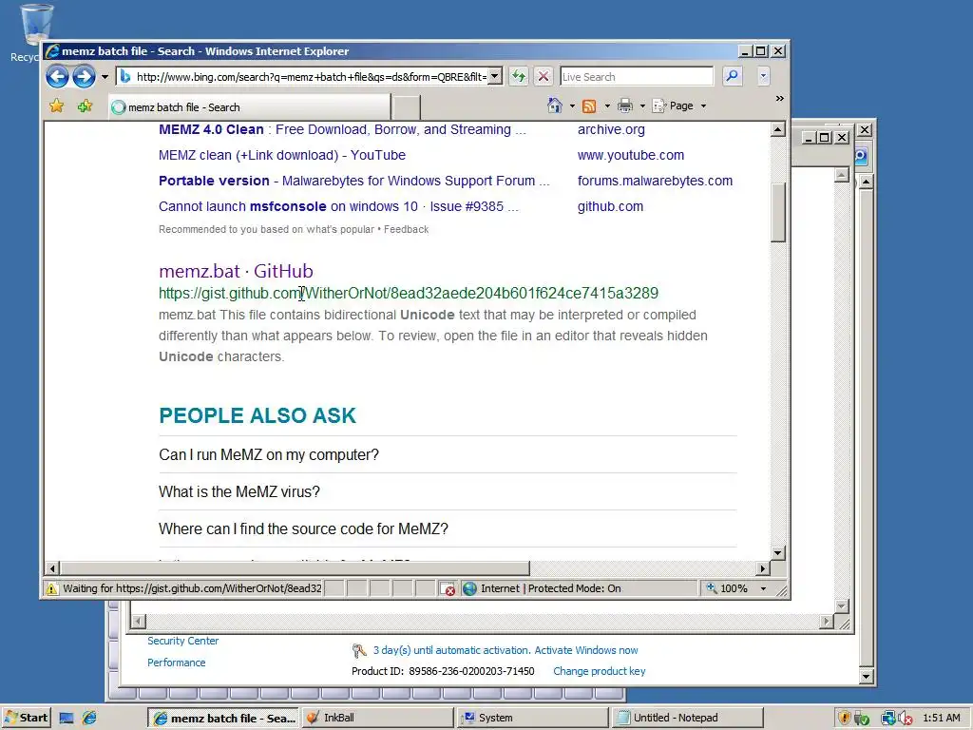
Task: Click the Bing URL address bar
Action: tap(303, 77)
